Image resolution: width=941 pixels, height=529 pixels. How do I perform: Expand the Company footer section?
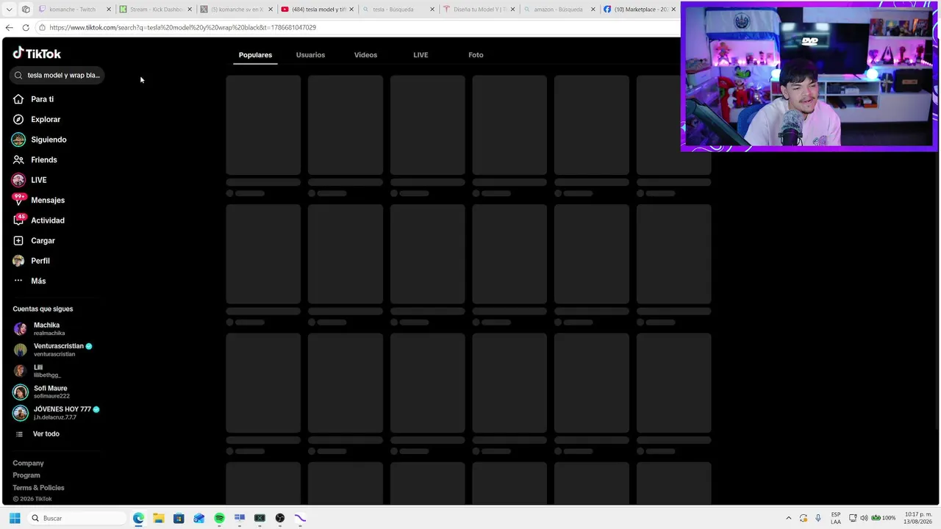tap(28, 463)
